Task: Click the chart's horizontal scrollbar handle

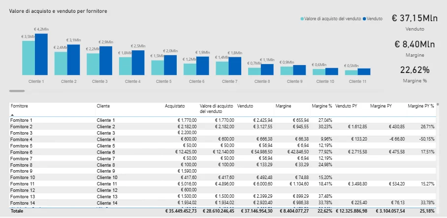Action: click(17, 91)
